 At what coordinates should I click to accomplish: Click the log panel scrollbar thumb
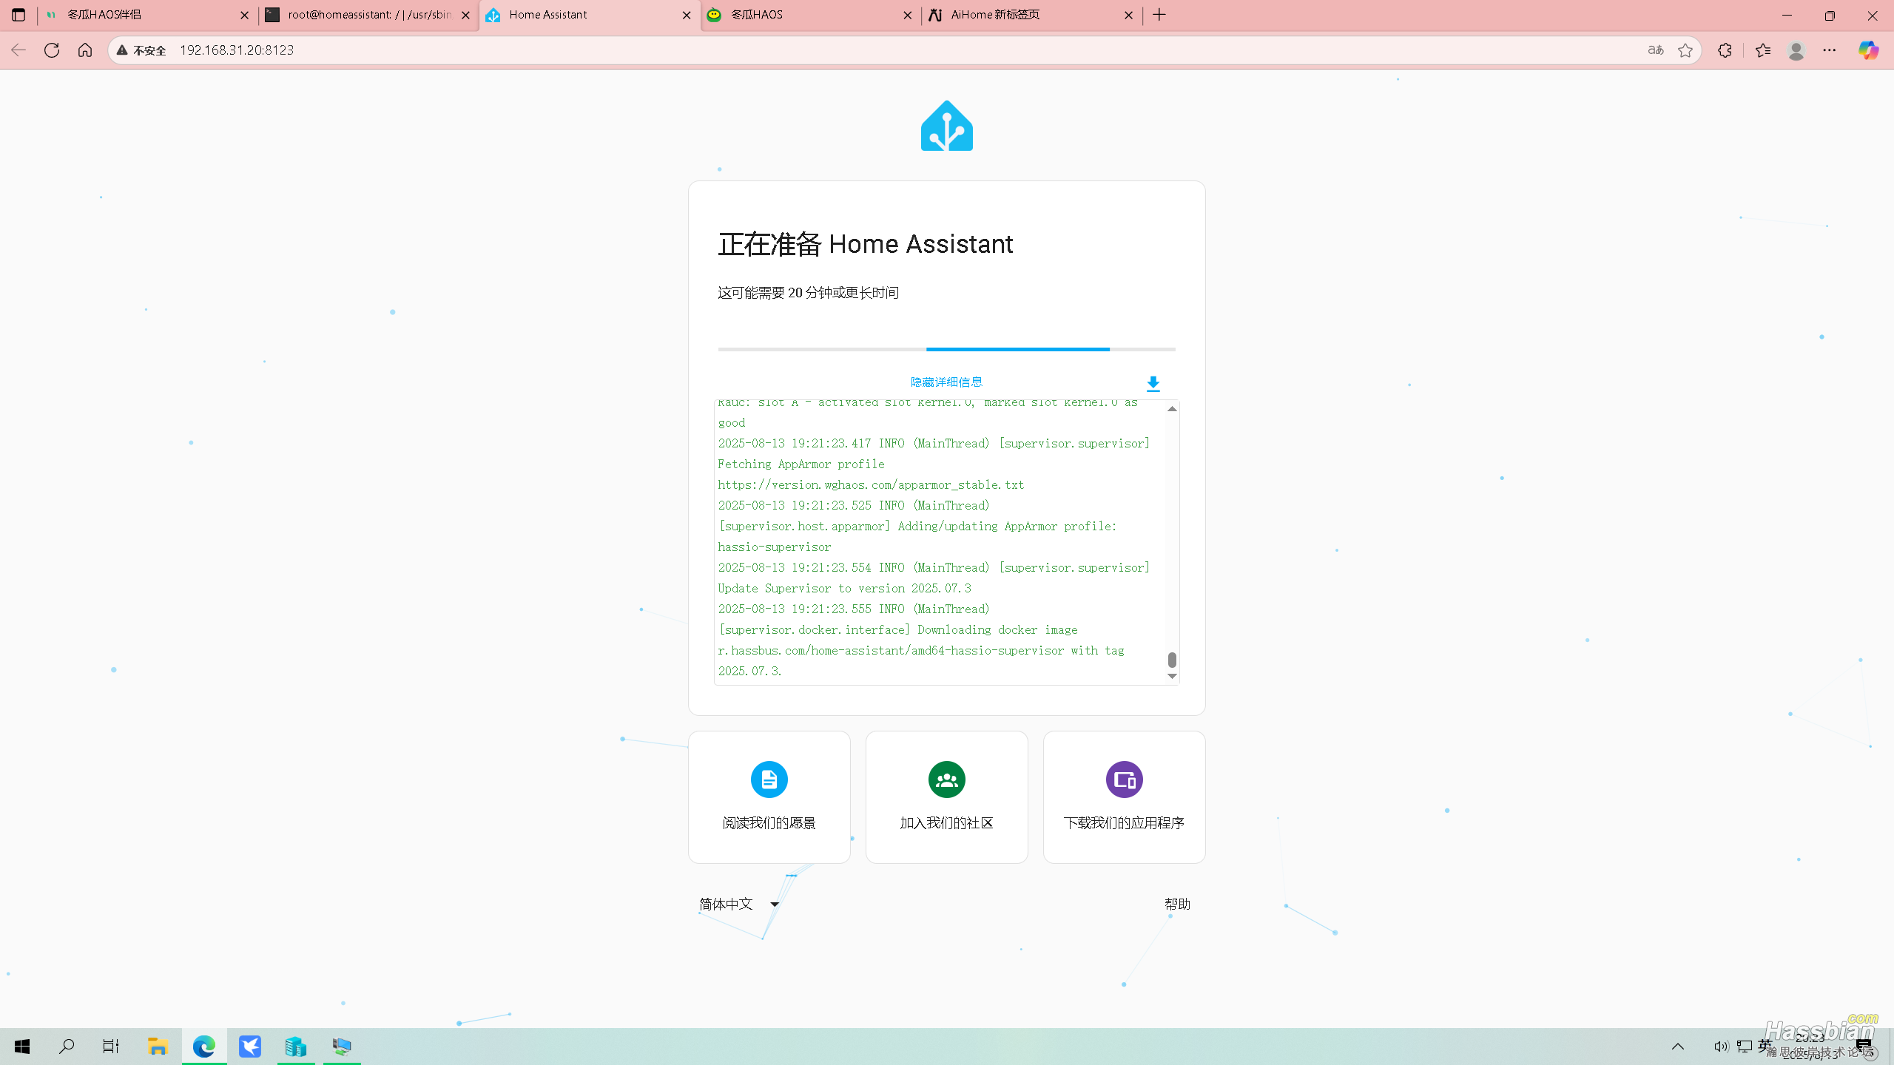pyautogui.click(x=1172, y=659)
